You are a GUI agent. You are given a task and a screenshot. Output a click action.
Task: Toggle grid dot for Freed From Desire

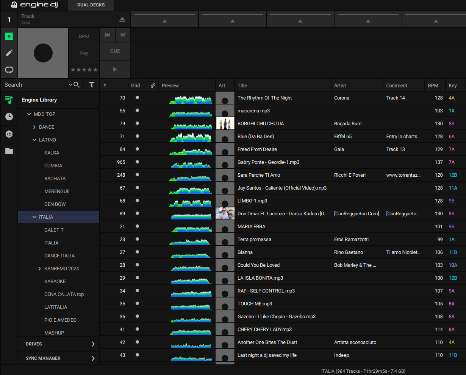click(x=137, y=149)
